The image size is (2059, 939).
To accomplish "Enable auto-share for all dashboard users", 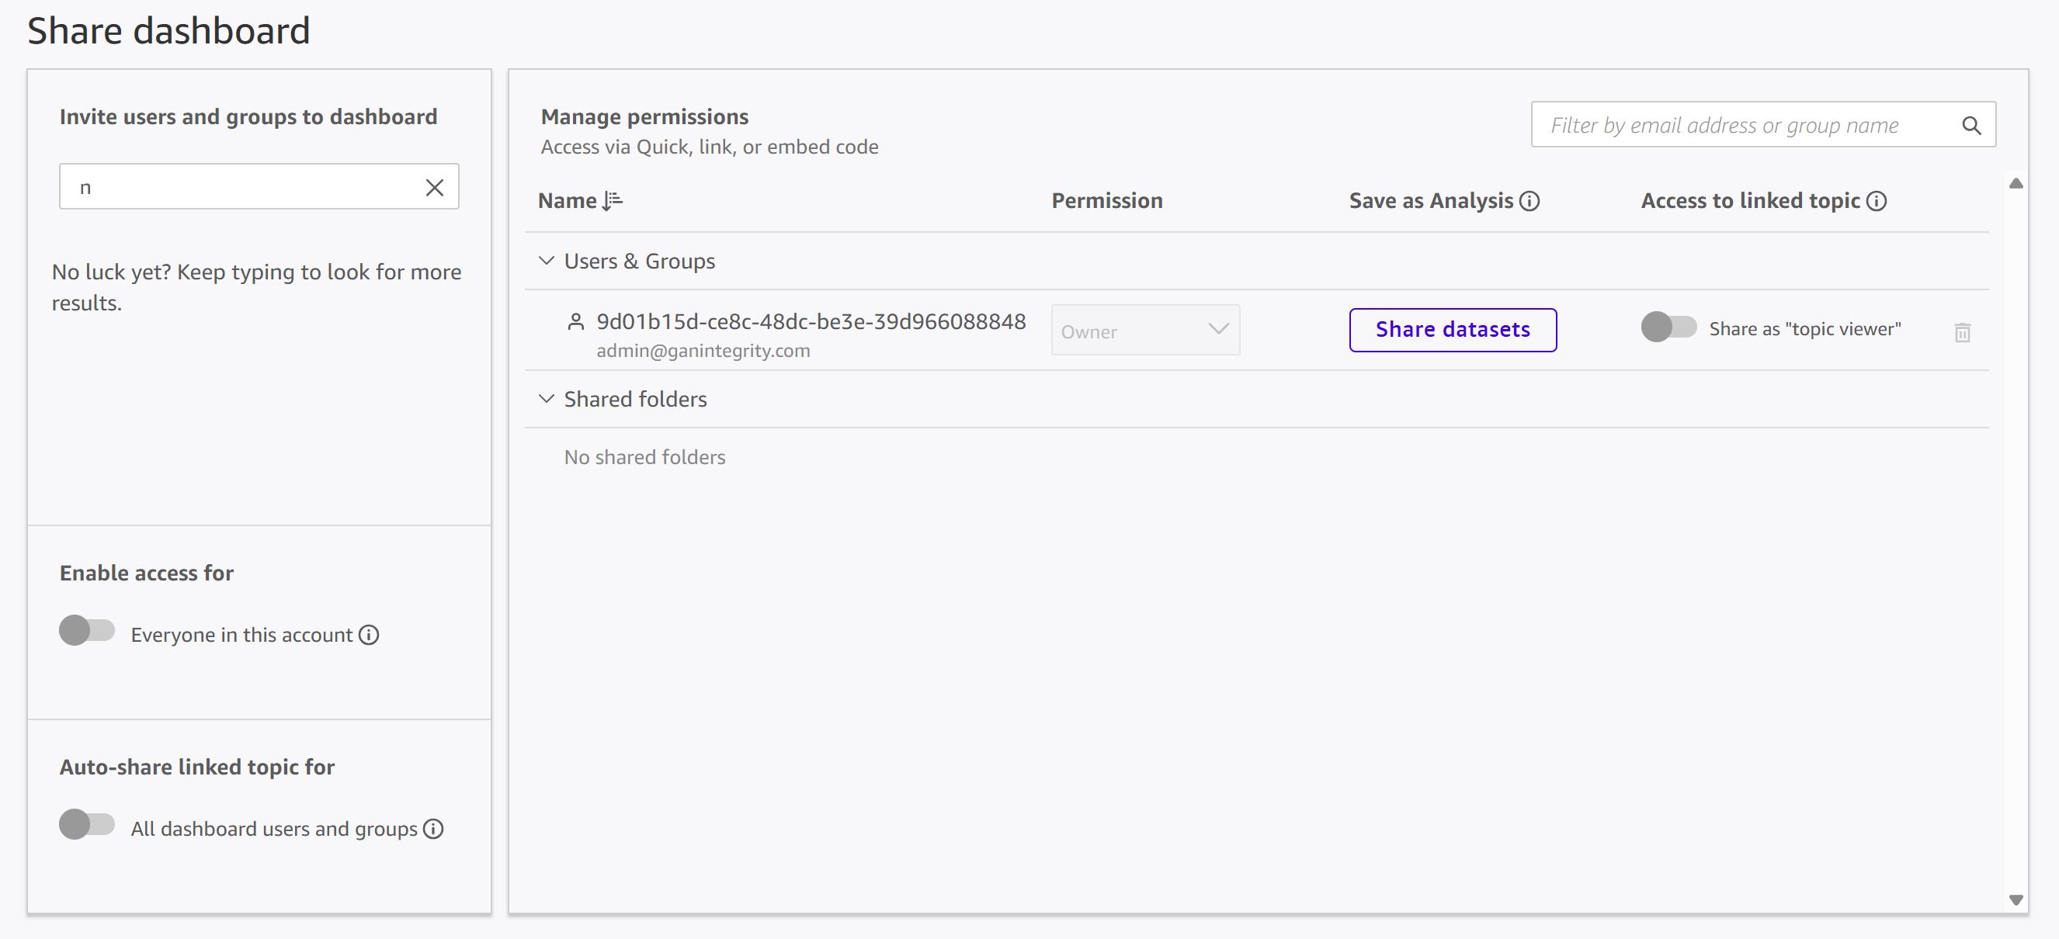I will [x=87, y=824].
